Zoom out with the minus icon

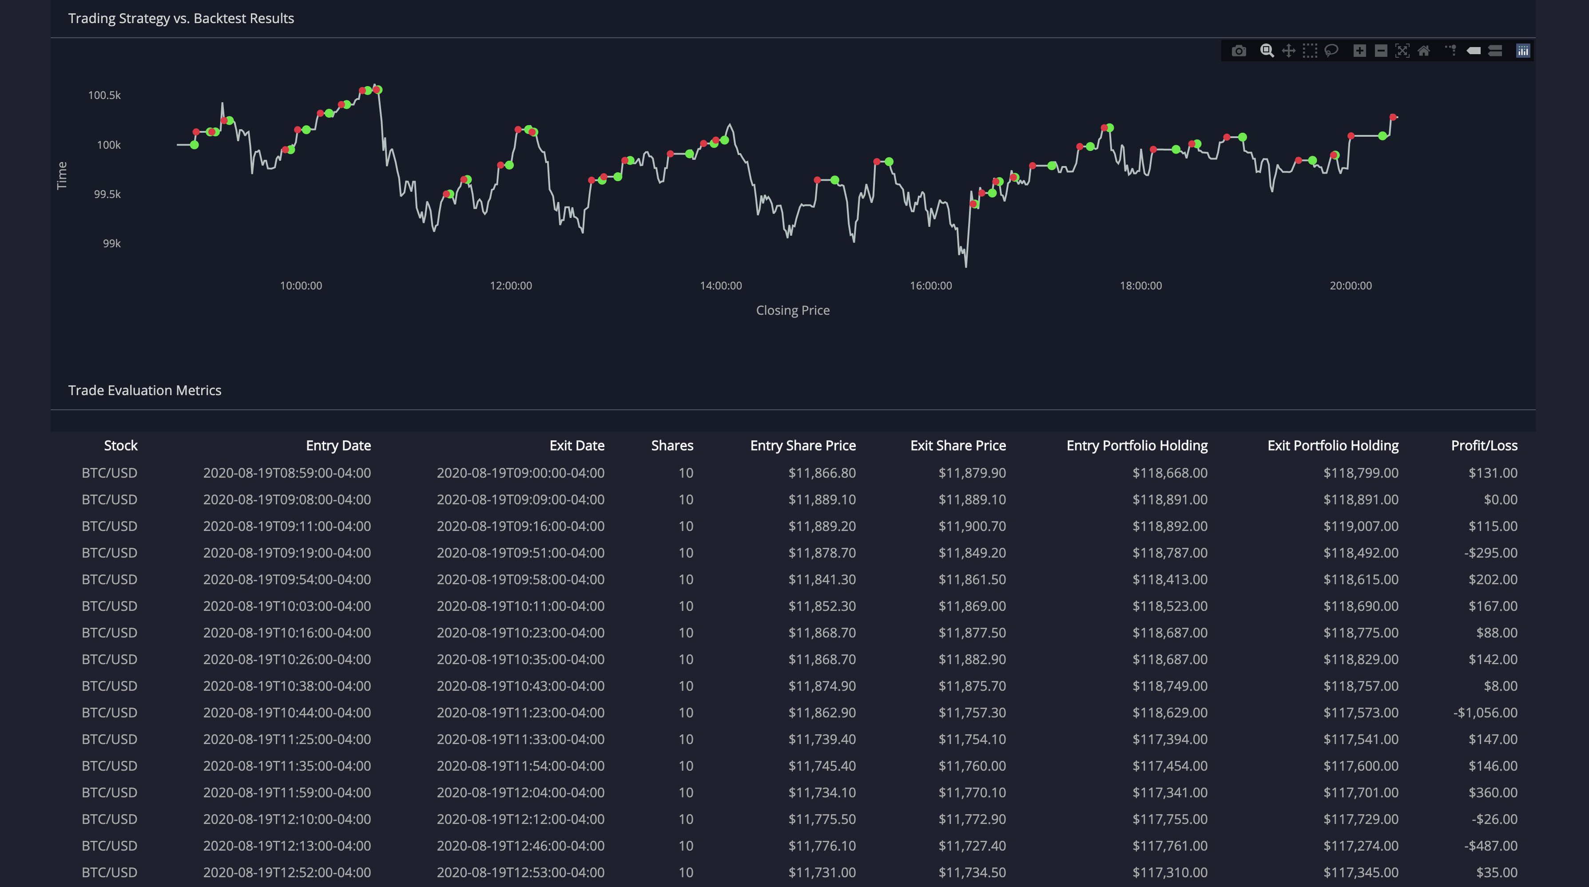pos(1381,51)
